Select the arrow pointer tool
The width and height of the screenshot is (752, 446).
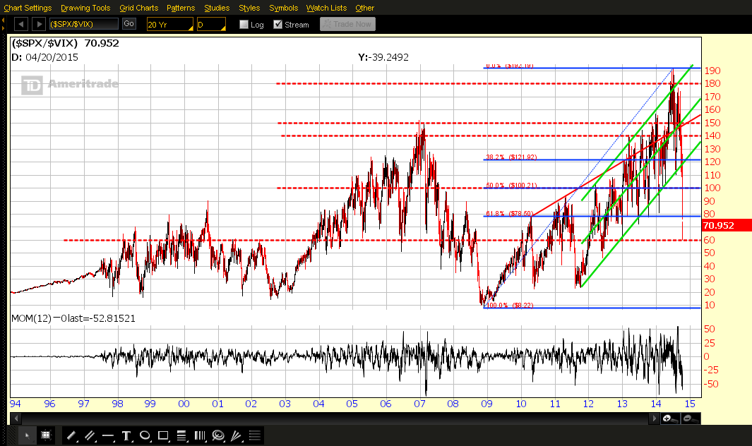[x=27, y=435]
